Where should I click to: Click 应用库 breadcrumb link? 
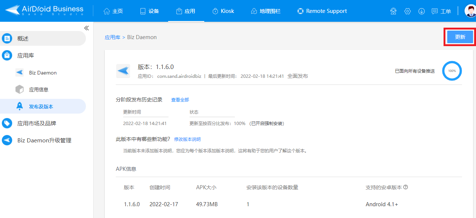(x=112, y=37)
